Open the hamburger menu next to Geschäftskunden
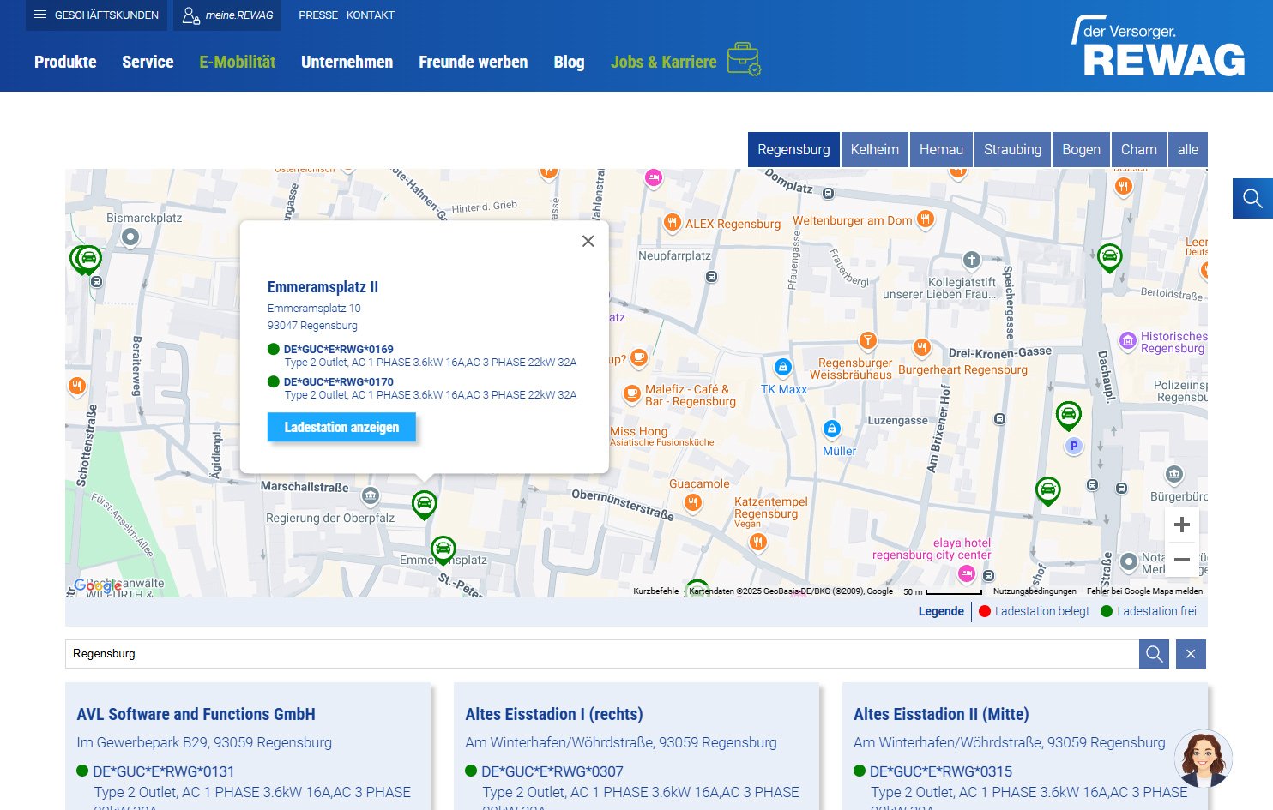 click(40, 15)
